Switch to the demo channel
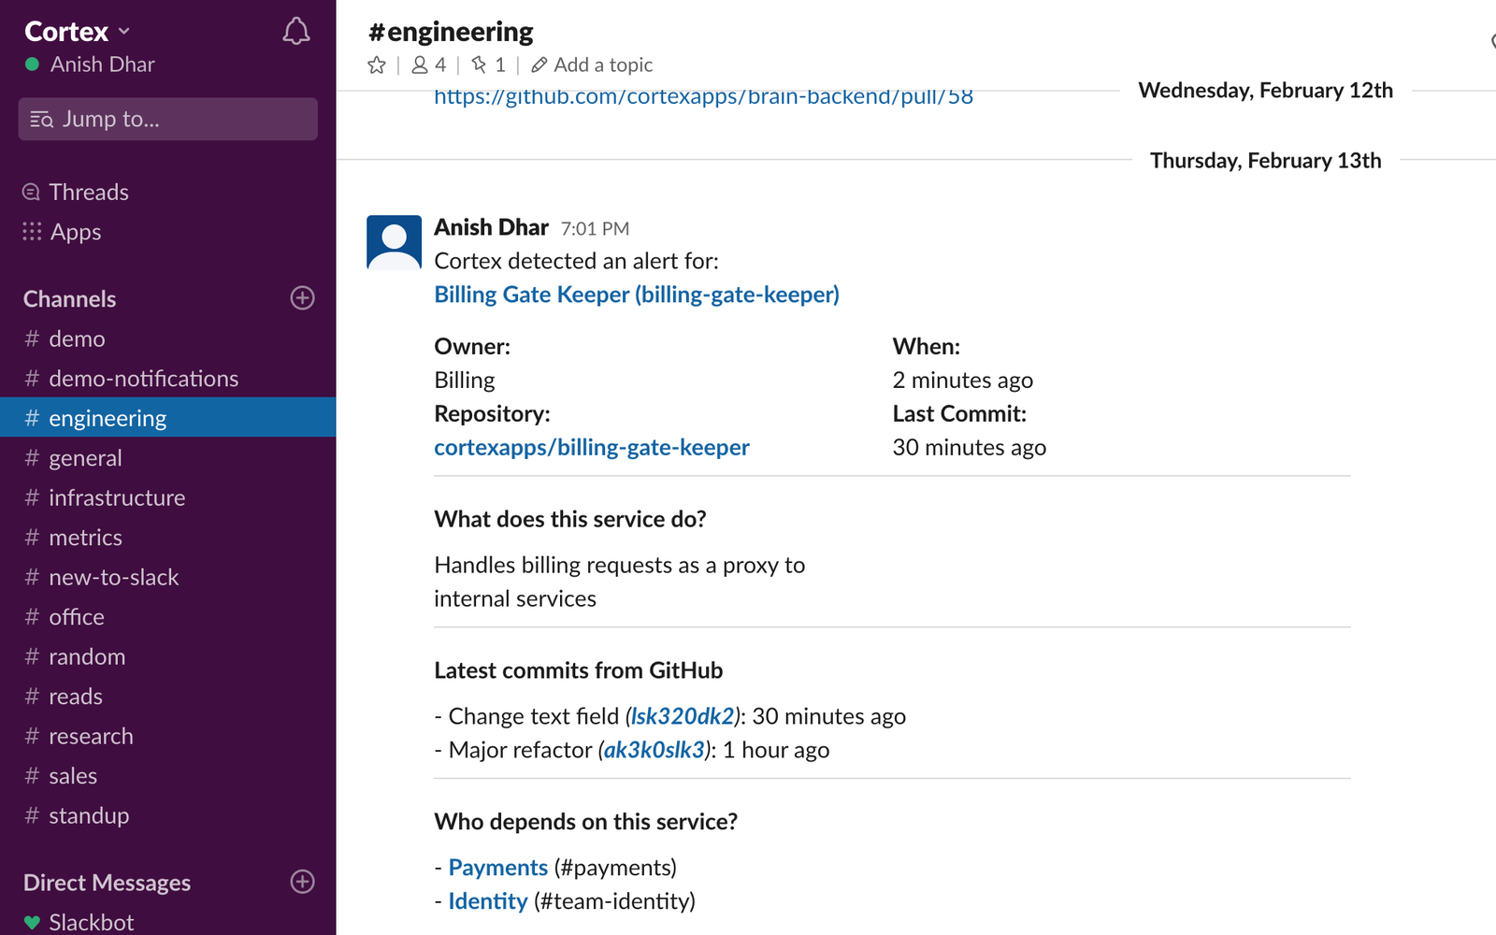Viewport: 1496px width, 935px height. 168,338
